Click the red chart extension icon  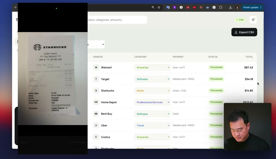(188, 7)
